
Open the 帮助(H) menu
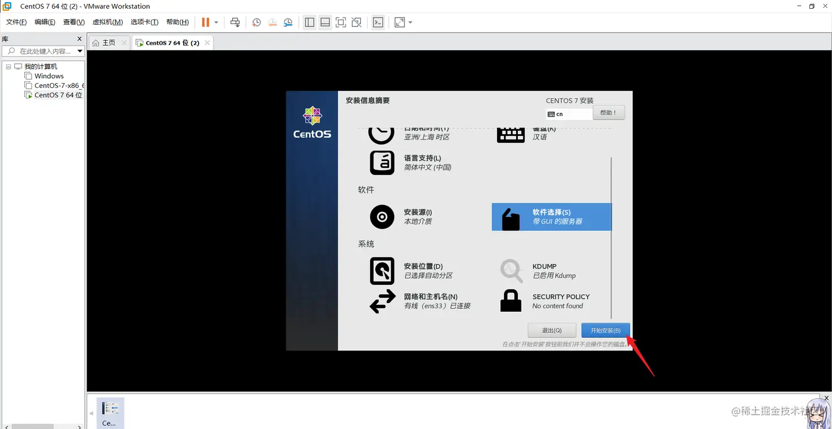coord(177,22)
